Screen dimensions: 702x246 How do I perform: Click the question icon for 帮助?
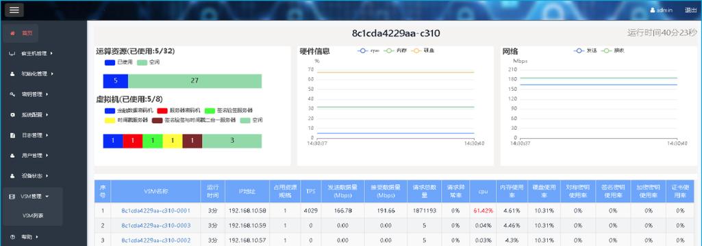pos(12,237)
